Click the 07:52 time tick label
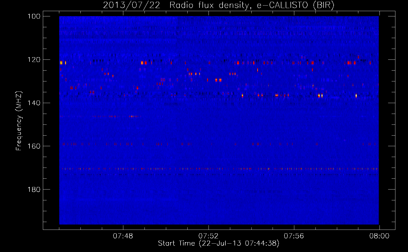This screenshot has width=408, height=252. pyautogui.click(x=209, y=236)
